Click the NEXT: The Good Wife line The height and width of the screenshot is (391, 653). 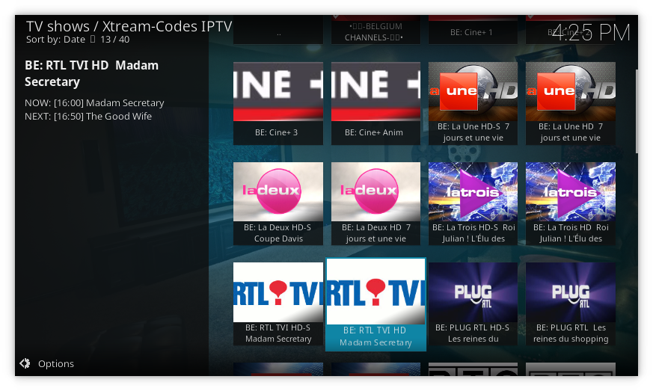88,116
